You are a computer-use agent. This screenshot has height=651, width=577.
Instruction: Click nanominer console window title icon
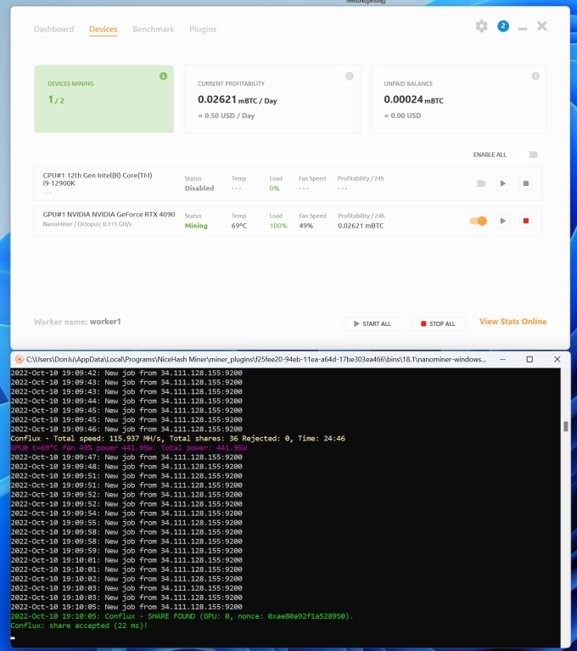(20, 359)
